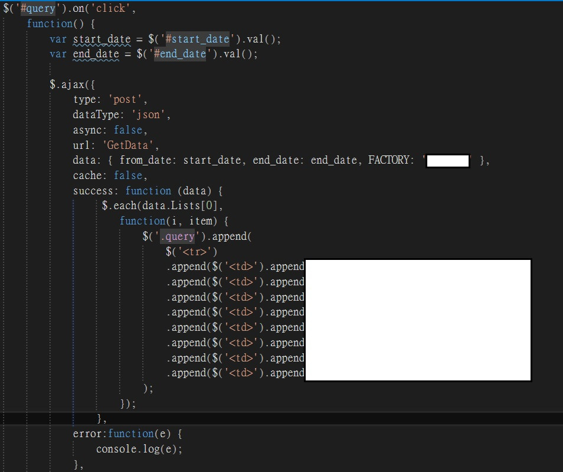The width and height of the screenshot is (563, 472).
Task: Click the $.ajax({ call
Action: pos(72,85)
